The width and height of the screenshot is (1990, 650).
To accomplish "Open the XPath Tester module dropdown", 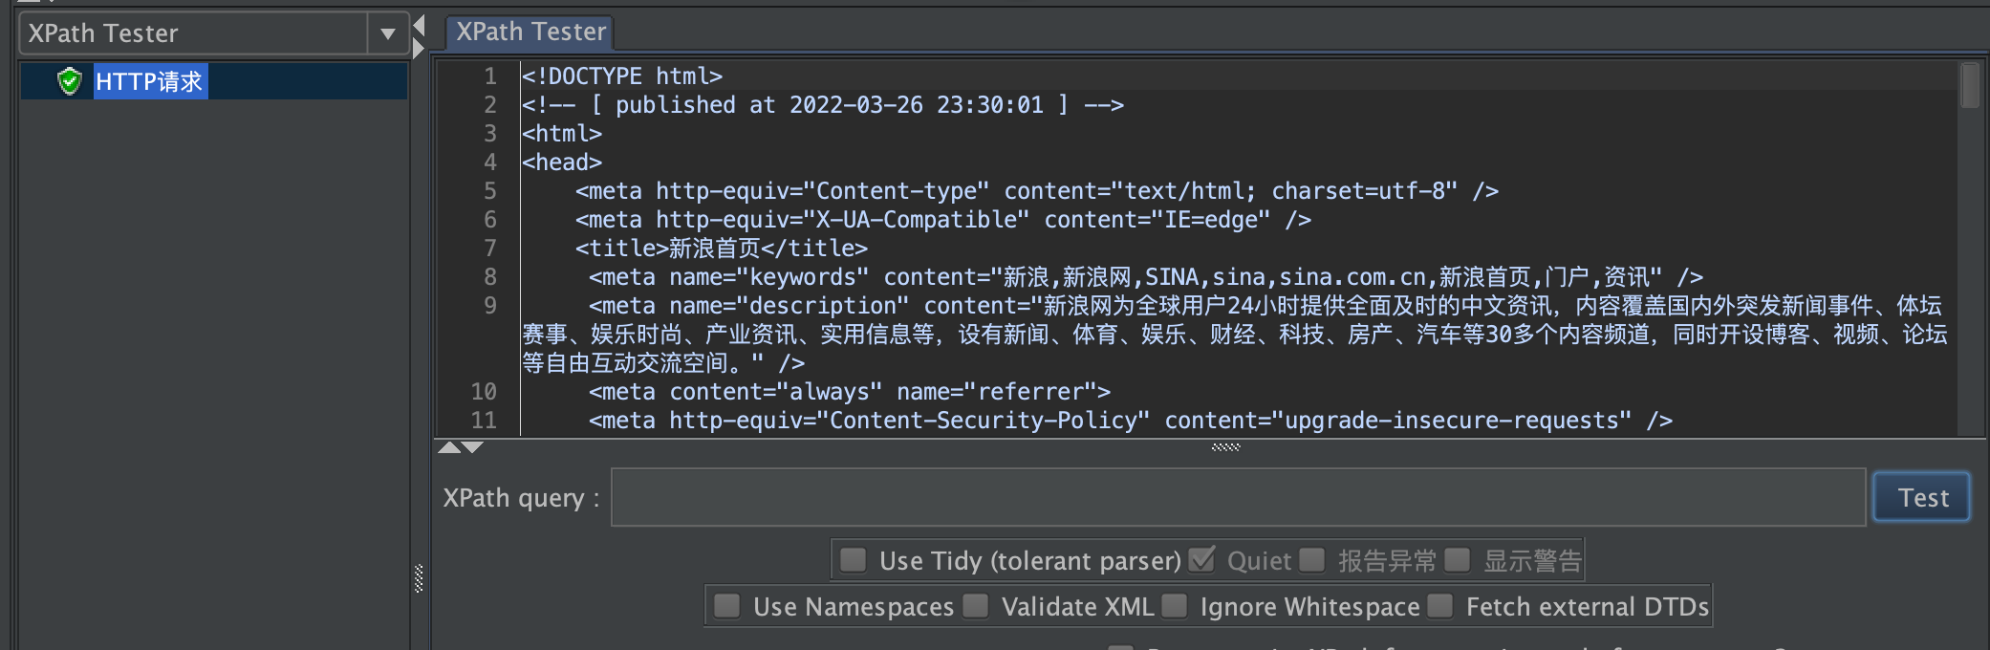I will point(387,32).
